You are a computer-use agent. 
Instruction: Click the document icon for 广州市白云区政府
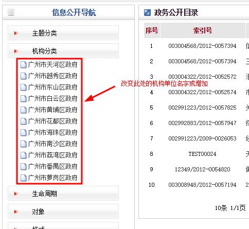pyautogui.click(x=23, y=99)
